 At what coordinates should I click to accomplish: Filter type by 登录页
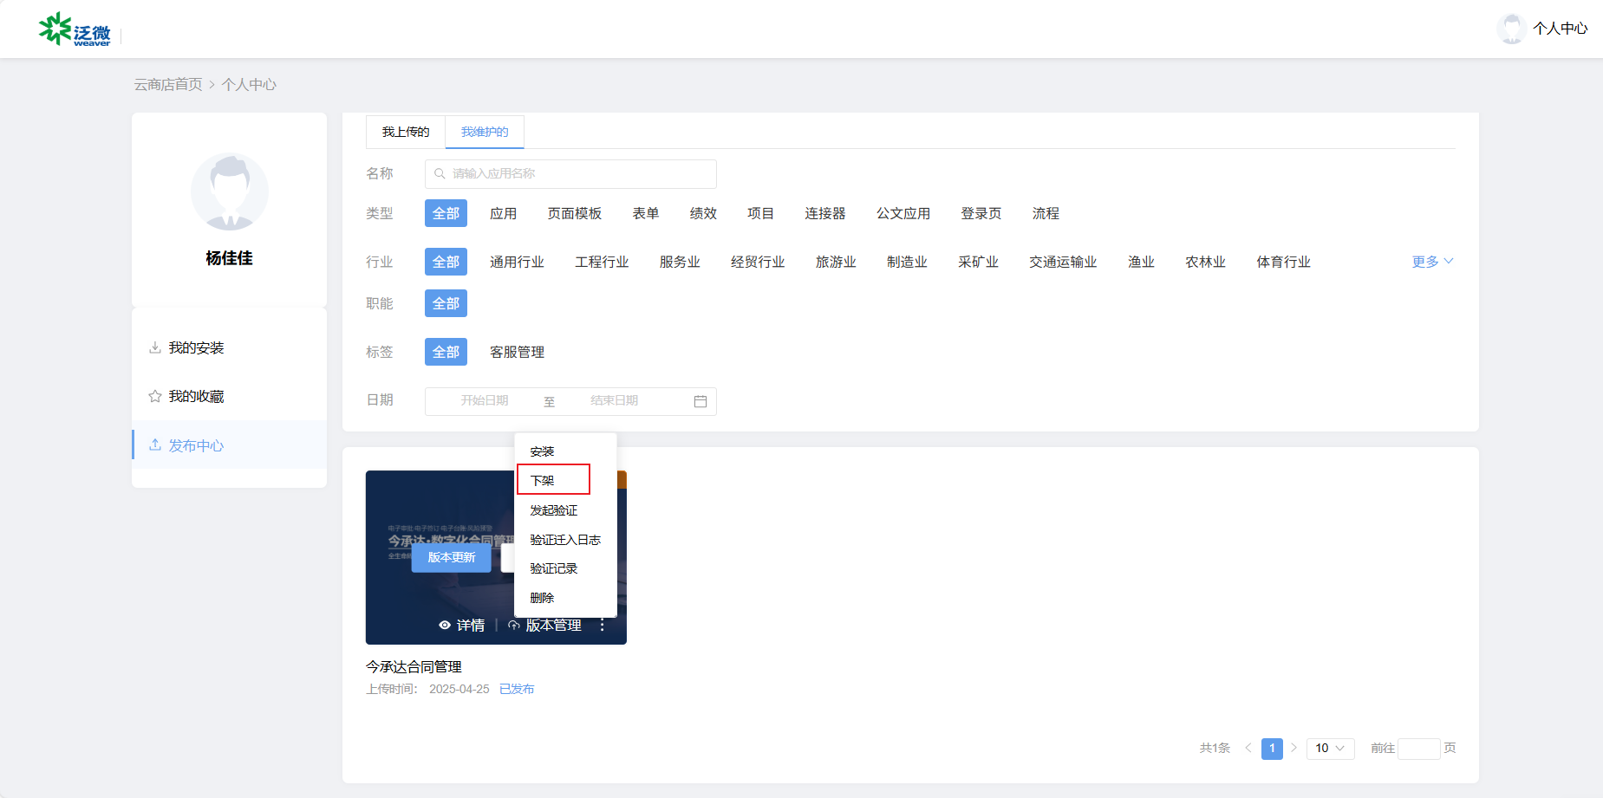tap(981, 213)
